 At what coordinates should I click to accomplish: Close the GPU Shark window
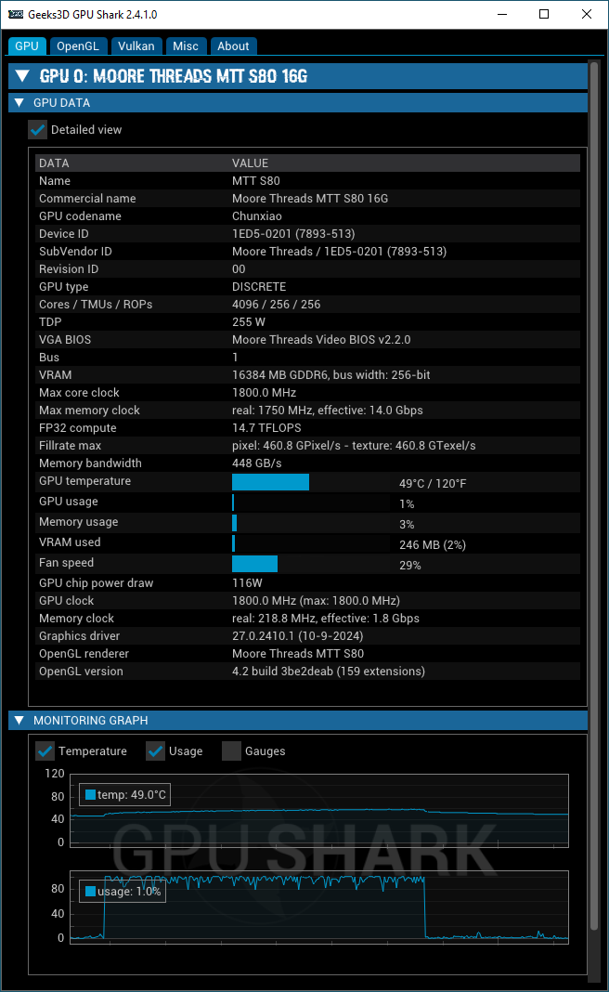[x=586, y=14]
